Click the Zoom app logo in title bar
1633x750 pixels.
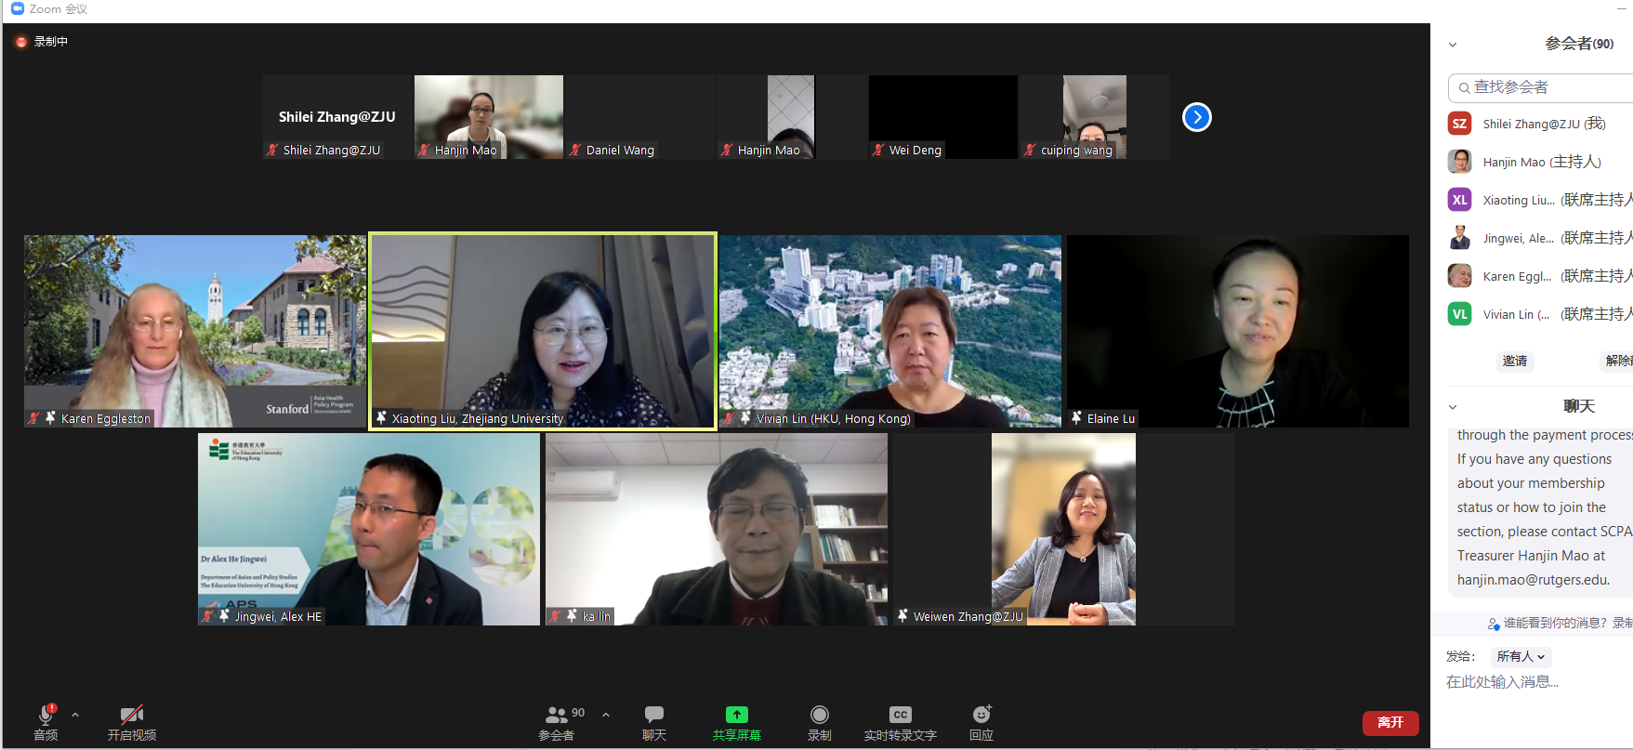click(x=17, y=8)
